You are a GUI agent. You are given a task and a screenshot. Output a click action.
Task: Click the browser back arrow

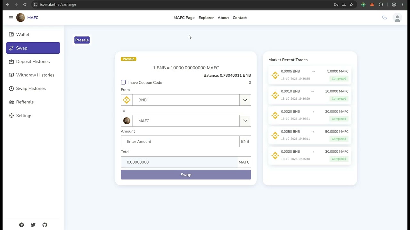tap(8, 4)
